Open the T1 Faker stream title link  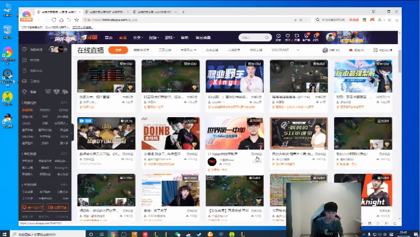[223, 154]
